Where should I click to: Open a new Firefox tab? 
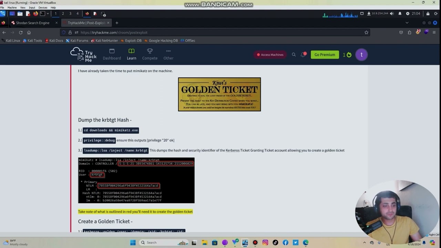117,23
